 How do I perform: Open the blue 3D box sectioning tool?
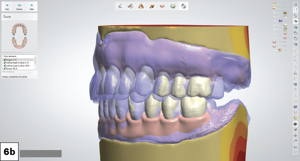[295, 84]
